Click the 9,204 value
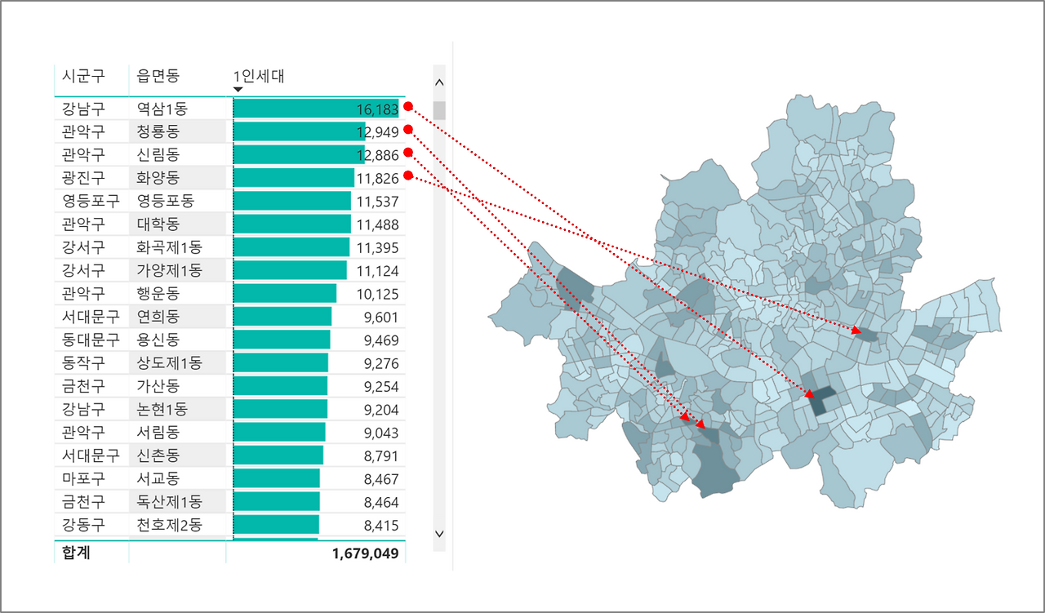Screen dimensions: 1045x613 click(x=382, y=409)
